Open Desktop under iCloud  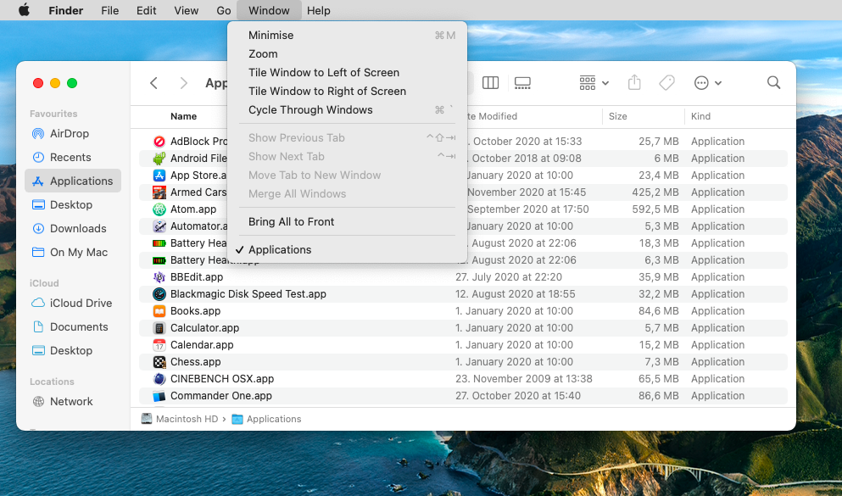click(72, 350)
